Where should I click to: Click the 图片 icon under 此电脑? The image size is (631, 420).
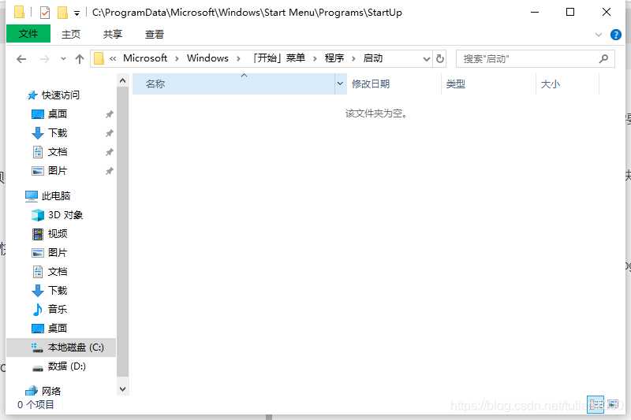point(38,253)
